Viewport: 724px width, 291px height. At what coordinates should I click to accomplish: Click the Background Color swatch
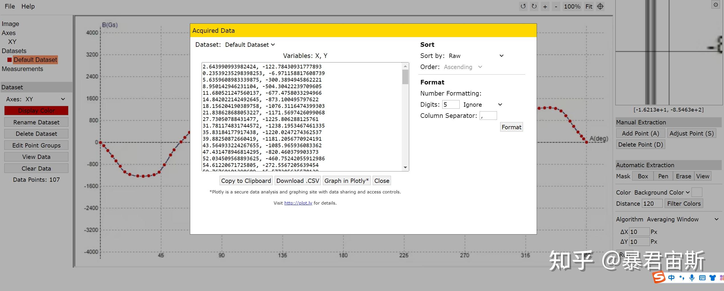point(697,192)
